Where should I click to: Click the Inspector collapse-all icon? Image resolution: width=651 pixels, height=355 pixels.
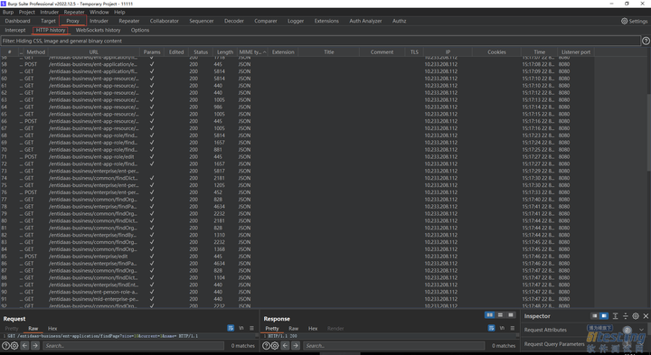click(626, 316)
